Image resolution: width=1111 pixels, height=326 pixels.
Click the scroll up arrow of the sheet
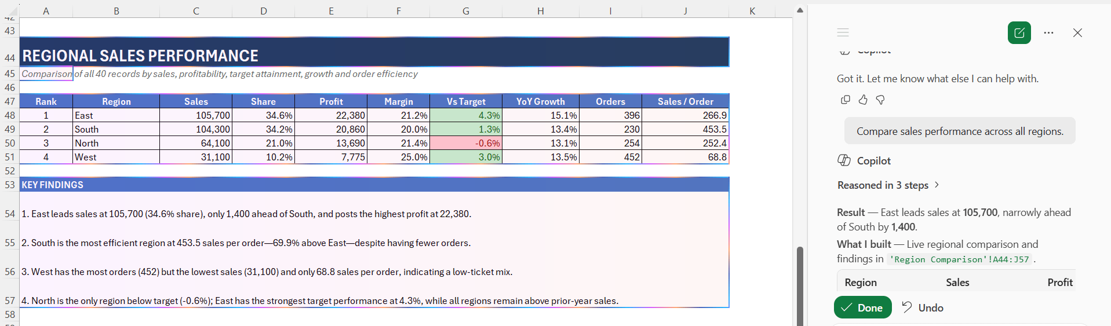(800, 10)
